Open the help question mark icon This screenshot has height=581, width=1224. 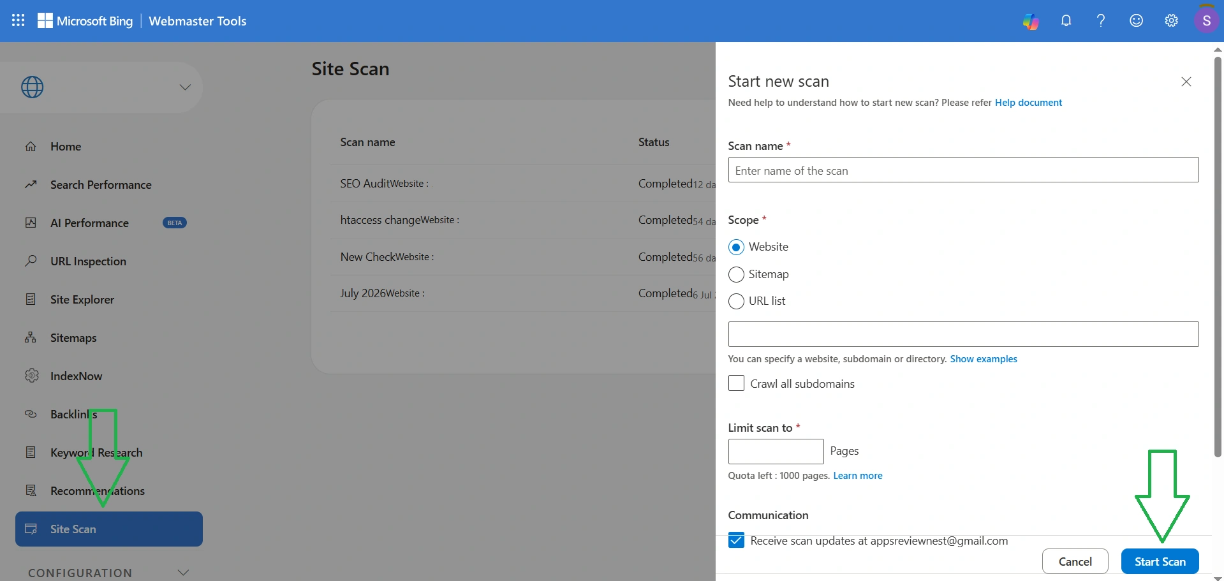1101,20
